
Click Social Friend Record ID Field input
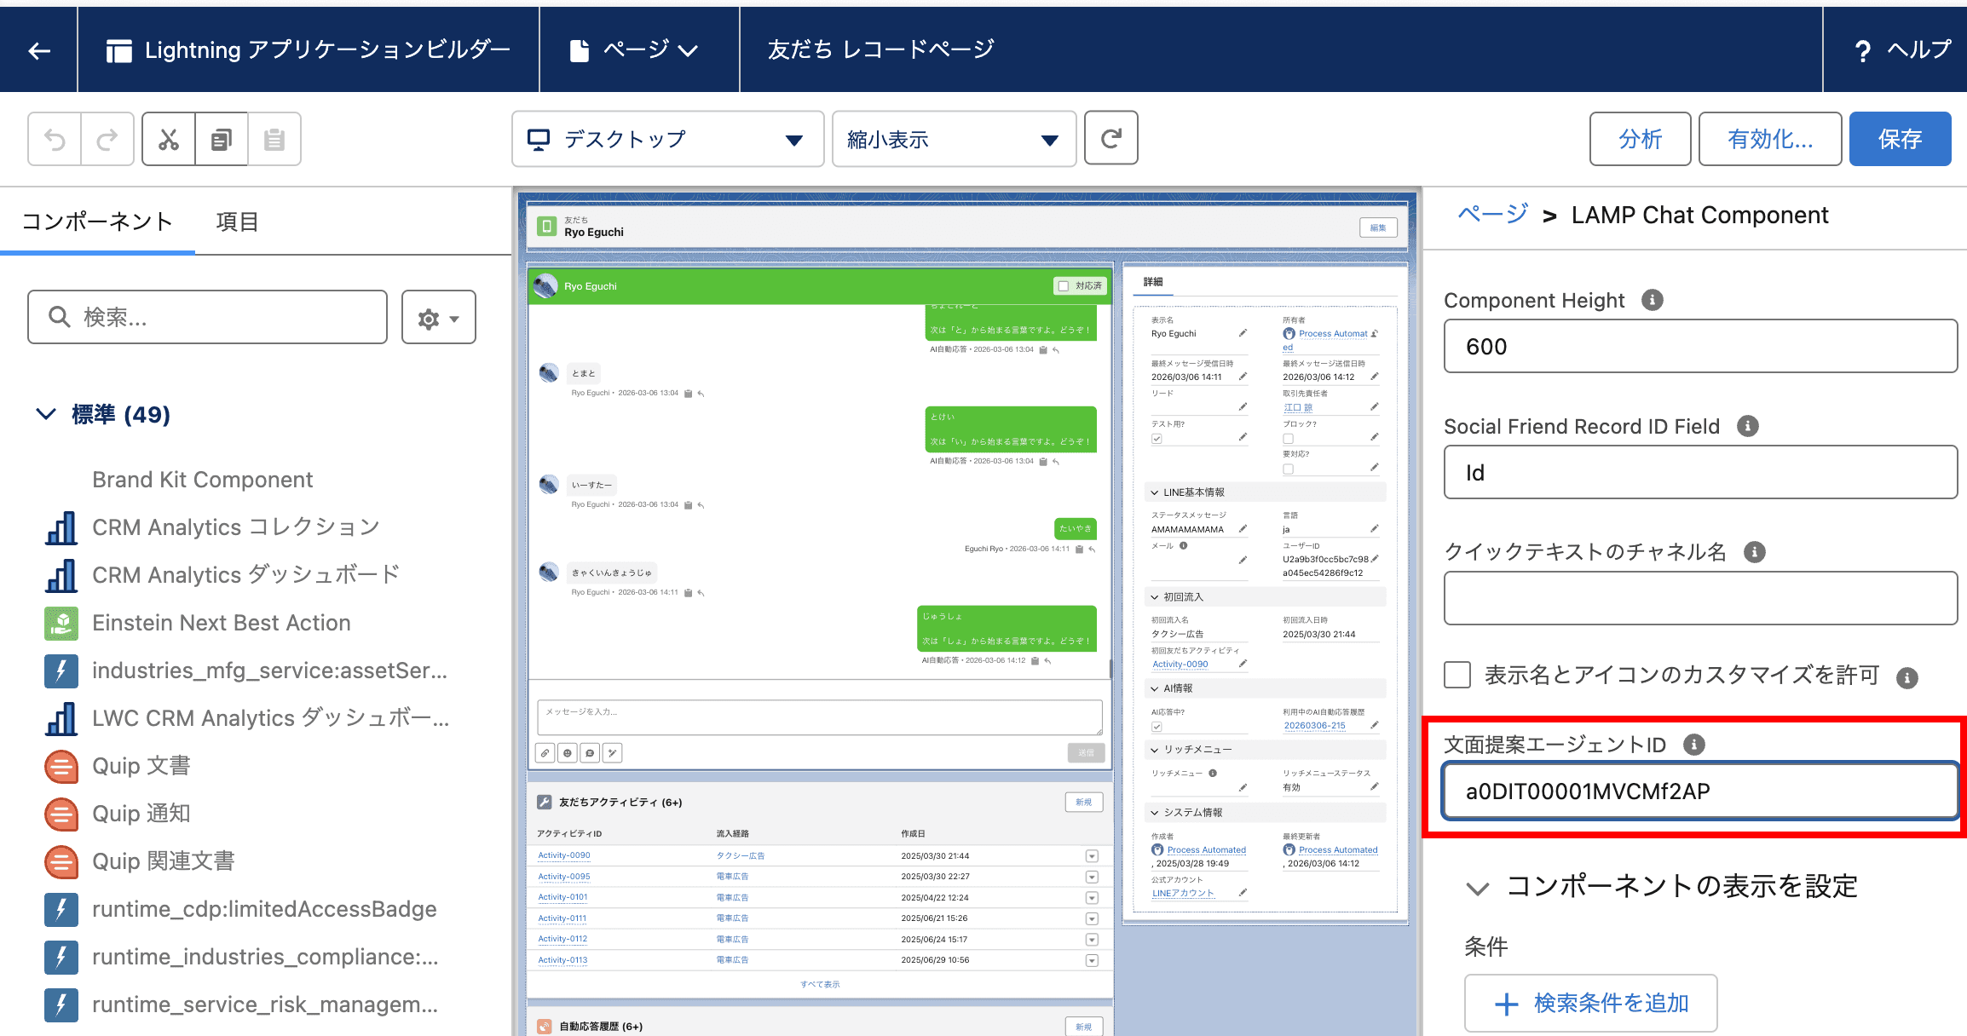(1700, 472)
